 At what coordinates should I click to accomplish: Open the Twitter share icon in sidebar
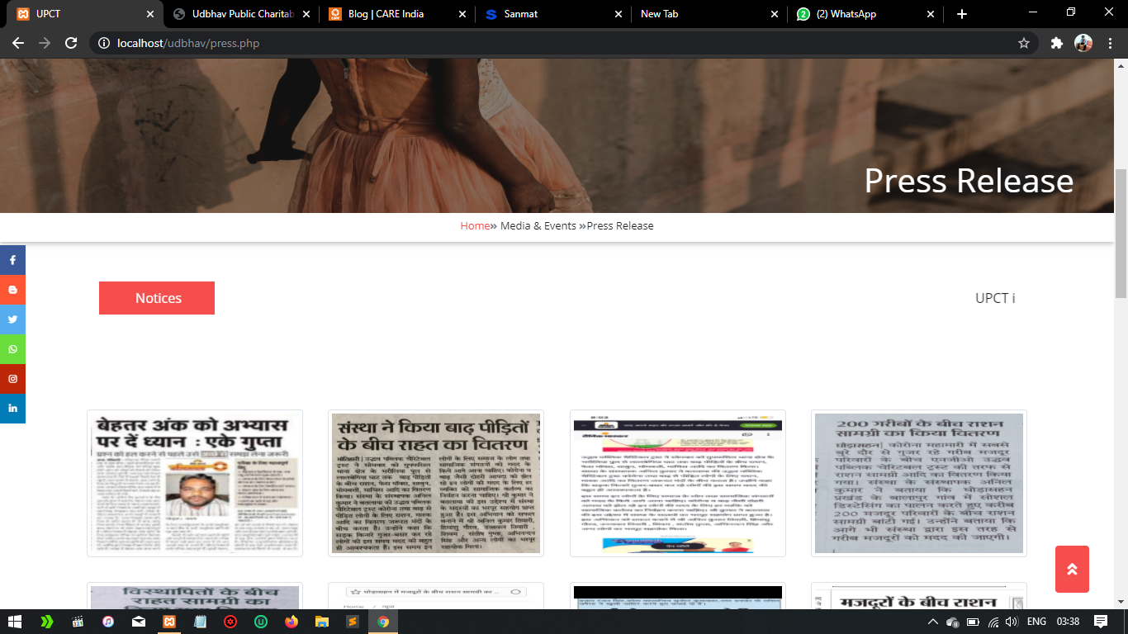click(x=12, y=319)
